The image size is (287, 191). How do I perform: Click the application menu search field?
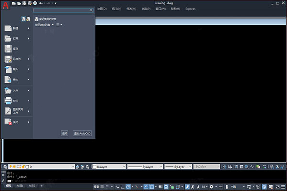(63, 11)
